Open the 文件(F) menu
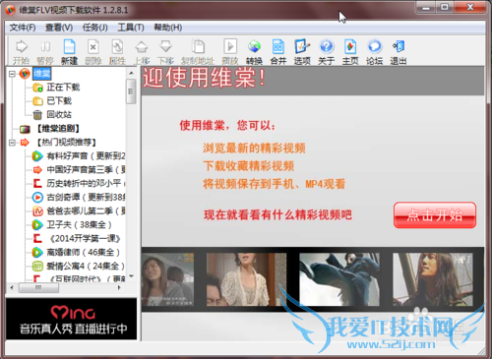The image size is (492, 359). point(23,28)
